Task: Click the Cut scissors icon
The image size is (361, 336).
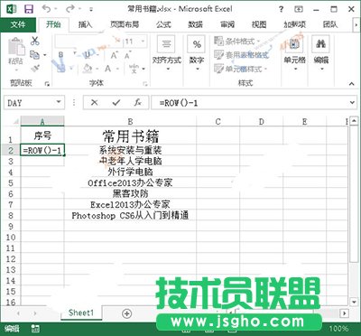Action: (35, 41)
